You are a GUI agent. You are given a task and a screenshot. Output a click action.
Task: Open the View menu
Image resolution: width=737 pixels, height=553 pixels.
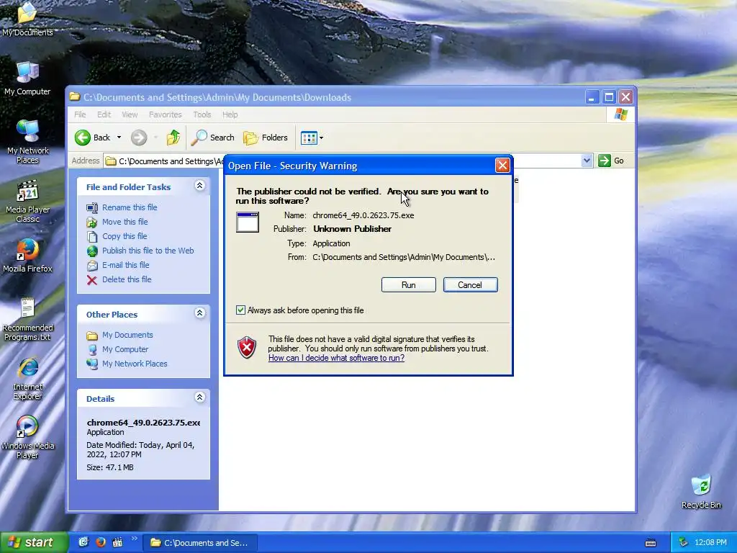(130, 114)
